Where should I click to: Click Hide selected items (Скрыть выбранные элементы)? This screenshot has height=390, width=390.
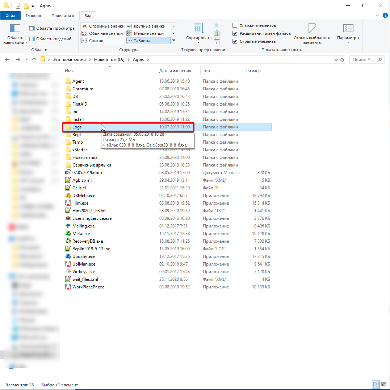[x=312, y=34]
